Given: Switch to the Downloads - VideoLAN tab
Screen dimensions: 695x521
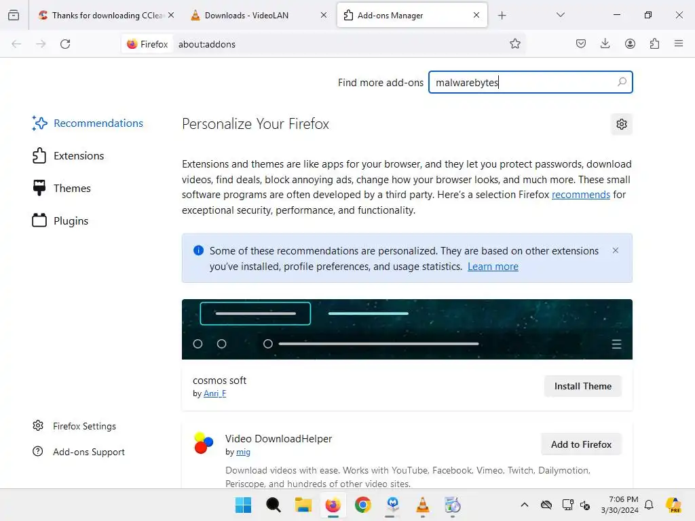Looking at the screenshot, I should coord(259,15).
